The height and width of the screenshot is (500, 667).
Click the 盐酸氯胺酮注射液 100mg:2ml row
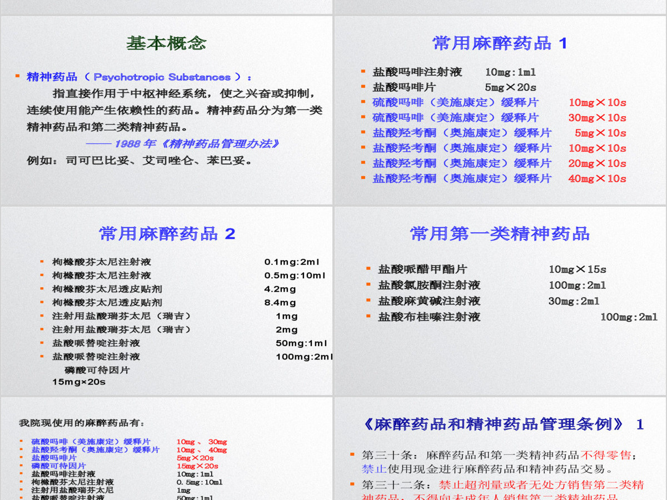coord(492,286)
